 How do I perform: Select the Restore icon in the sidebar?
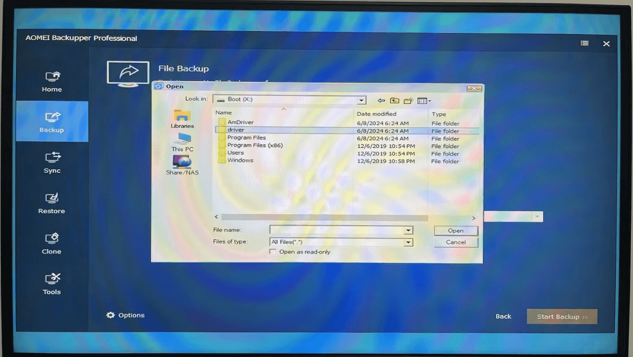coord(51,202)
